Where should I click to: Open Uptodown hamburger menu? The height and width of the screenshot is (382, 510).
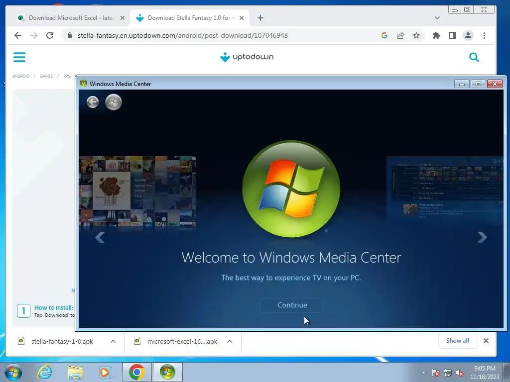point(19,57)
